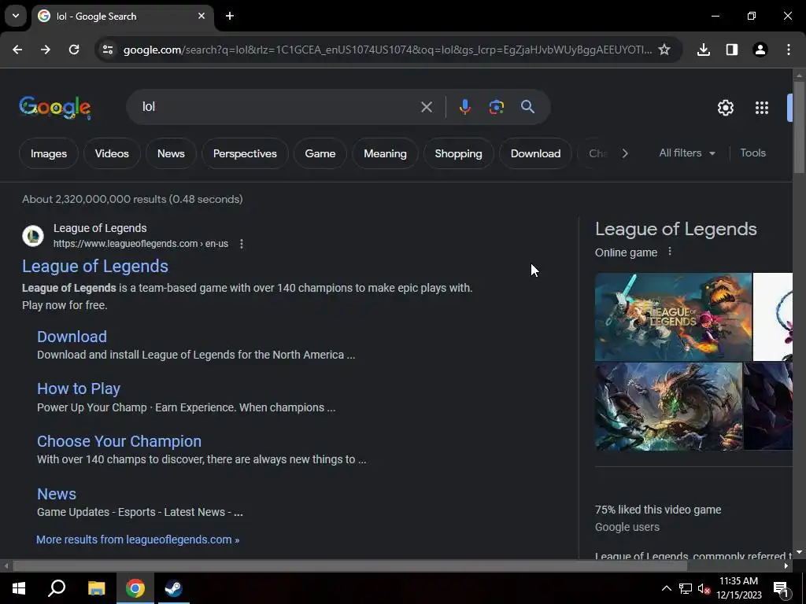Submit search with magnifier icon
Image resolution: width=806 pixels, height=604 pixels.
pos(528,107)
